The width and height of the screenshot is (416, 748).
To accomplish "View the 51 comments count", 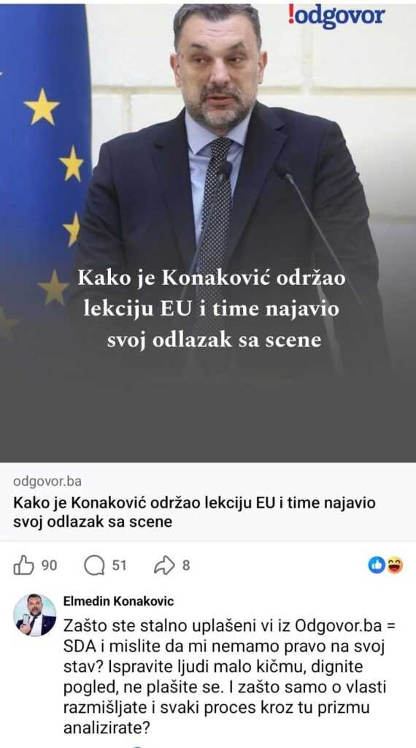I will pos(119,566).
